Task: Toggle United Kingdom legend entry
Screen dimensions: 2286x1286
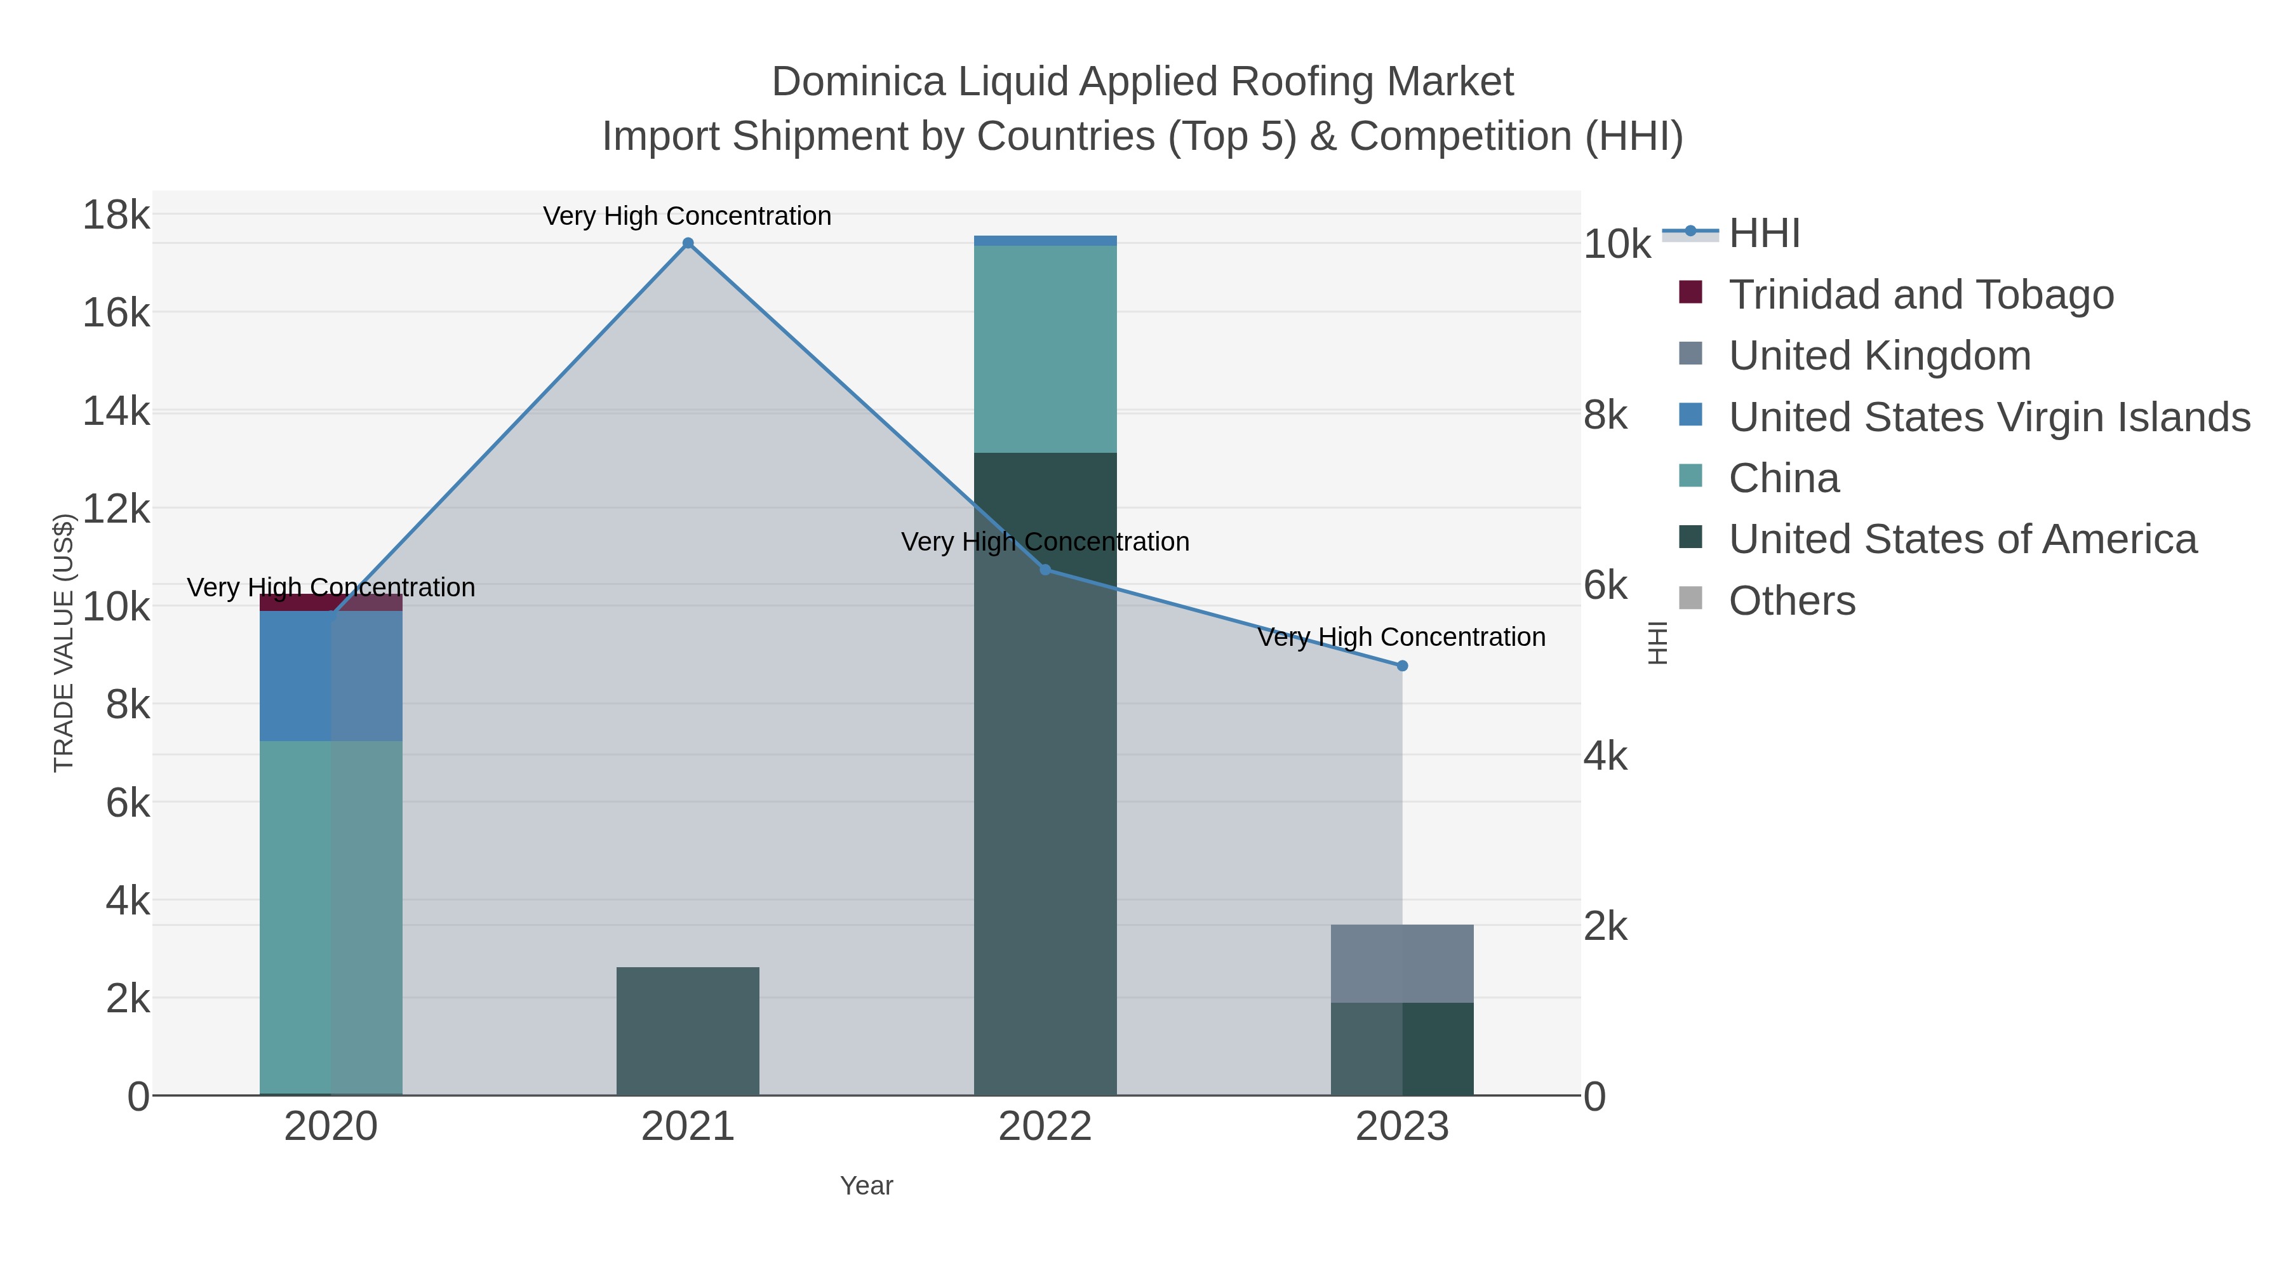Action: tap(1855, 356)
